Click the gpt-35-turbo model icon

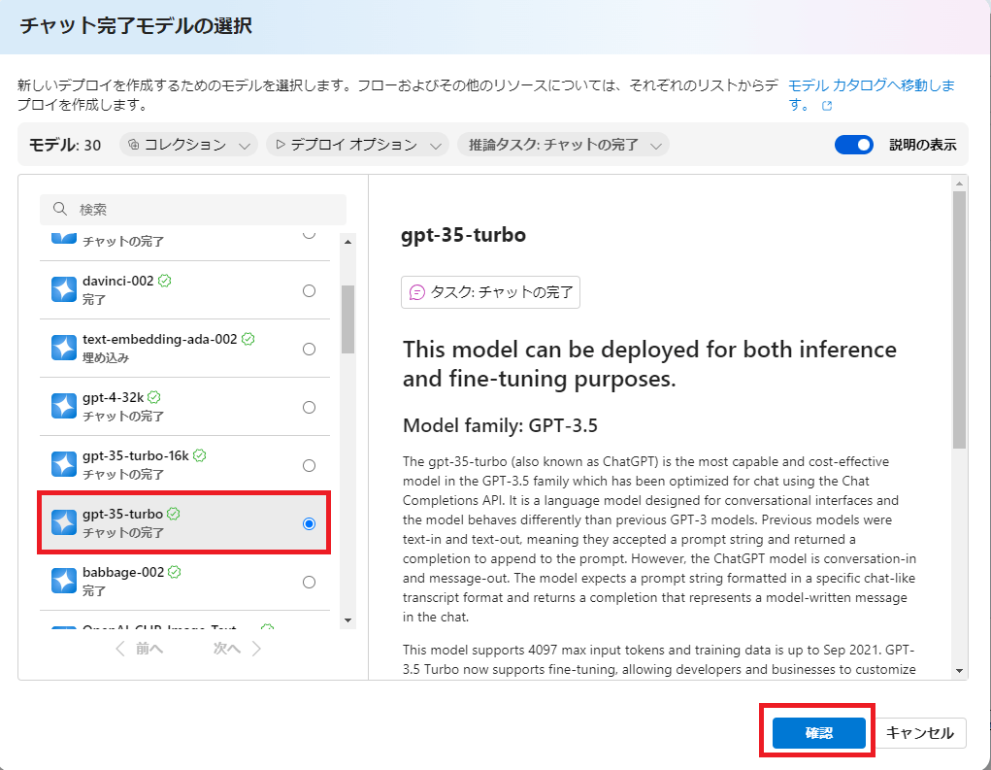click(64, 522)
